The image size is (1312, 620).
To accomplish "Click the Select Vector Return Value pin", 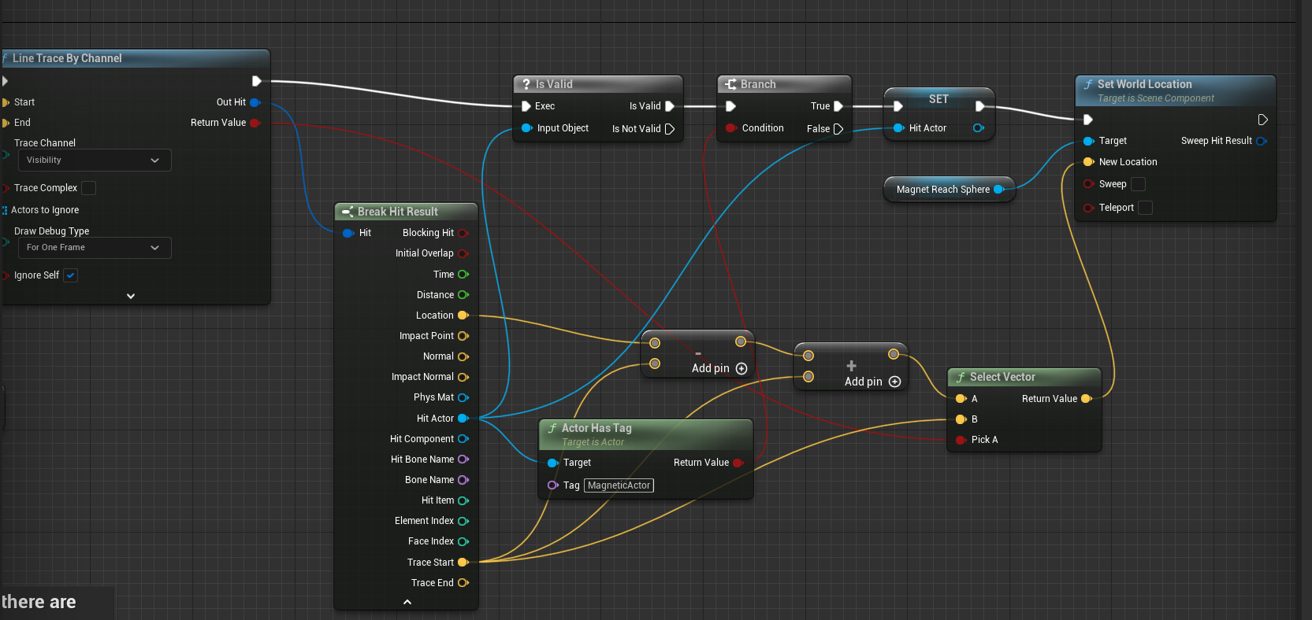I will [x=1086, y=399].
